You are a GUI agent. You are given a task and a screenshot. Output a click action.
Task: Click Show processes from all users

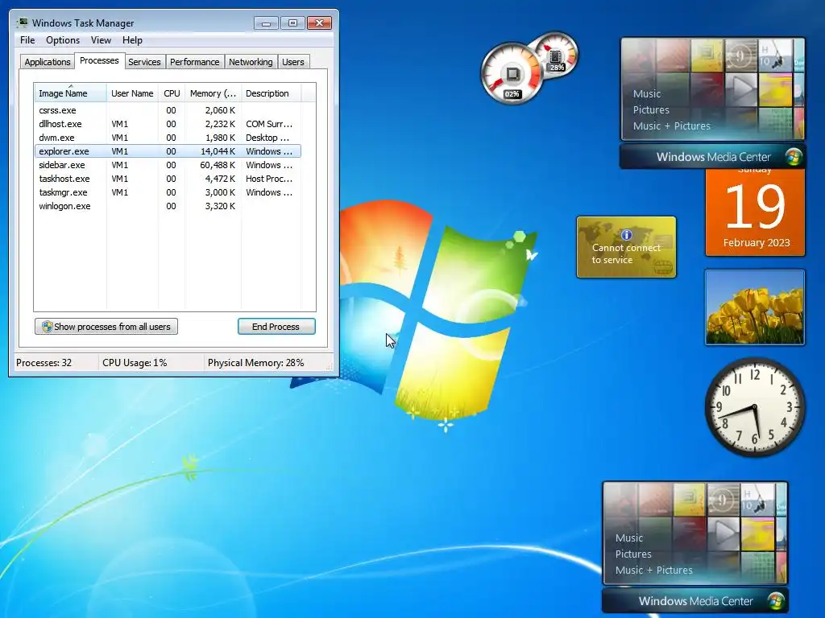click(106, 327)
